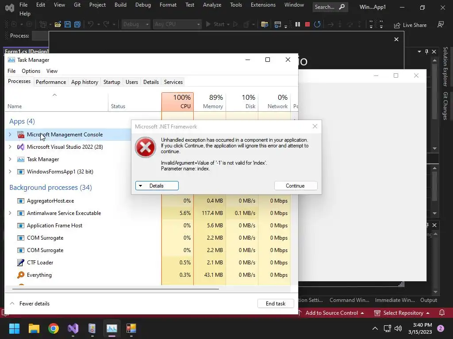Image resolution: width=453 pixels, height=339 pixels.
Task: Switch to the Details tab
Action: click(x=151, y=82)
